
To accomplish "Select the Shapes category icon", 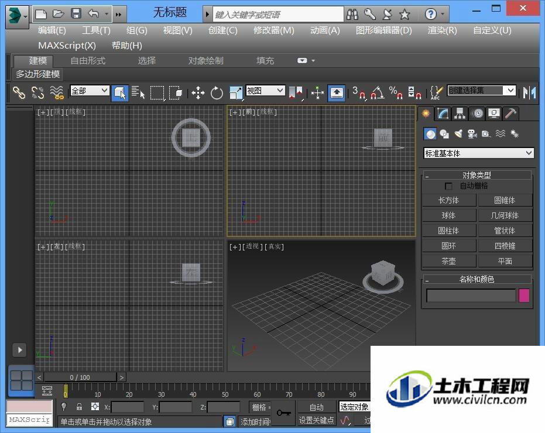I will (x=444, y=134).
